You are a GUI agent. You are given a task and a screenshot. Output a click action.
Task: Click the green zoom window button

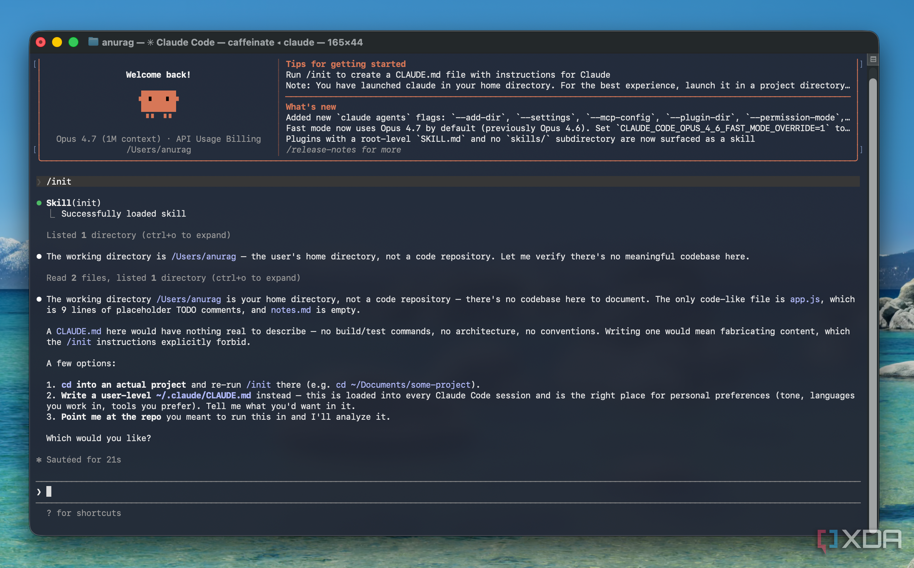[74, 42]
